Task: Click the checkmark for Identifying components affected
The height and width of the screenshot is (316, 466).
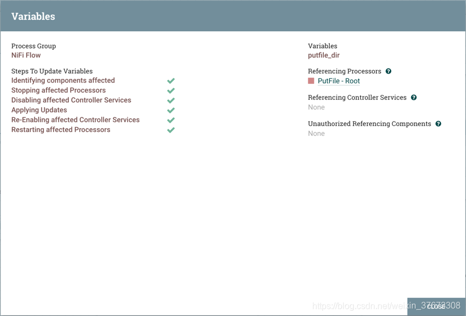Action: point(171,81)
